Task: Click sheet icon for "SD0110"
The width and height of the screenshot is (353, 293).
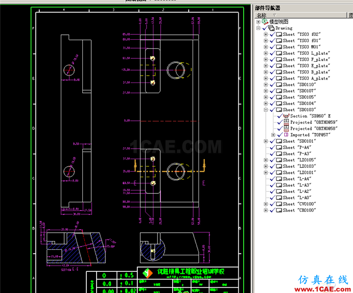Action: 279,84
